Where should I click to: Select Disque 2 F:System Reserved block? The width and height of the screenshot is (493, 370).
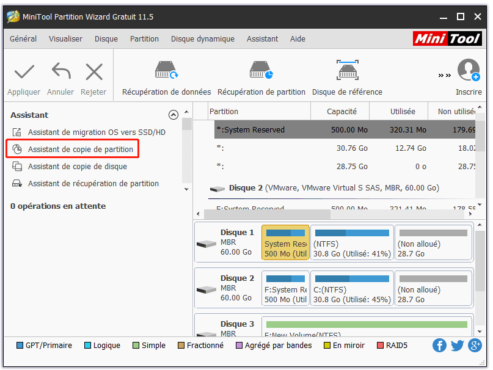coord(285,288)
